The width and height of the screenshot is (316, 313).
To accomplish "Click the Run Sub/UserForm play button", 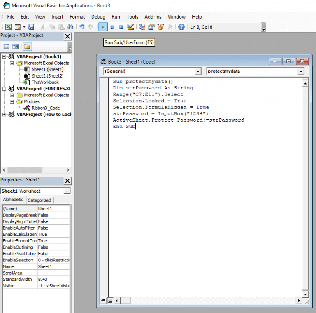I will pyautogui.click(x=103, y=27).
